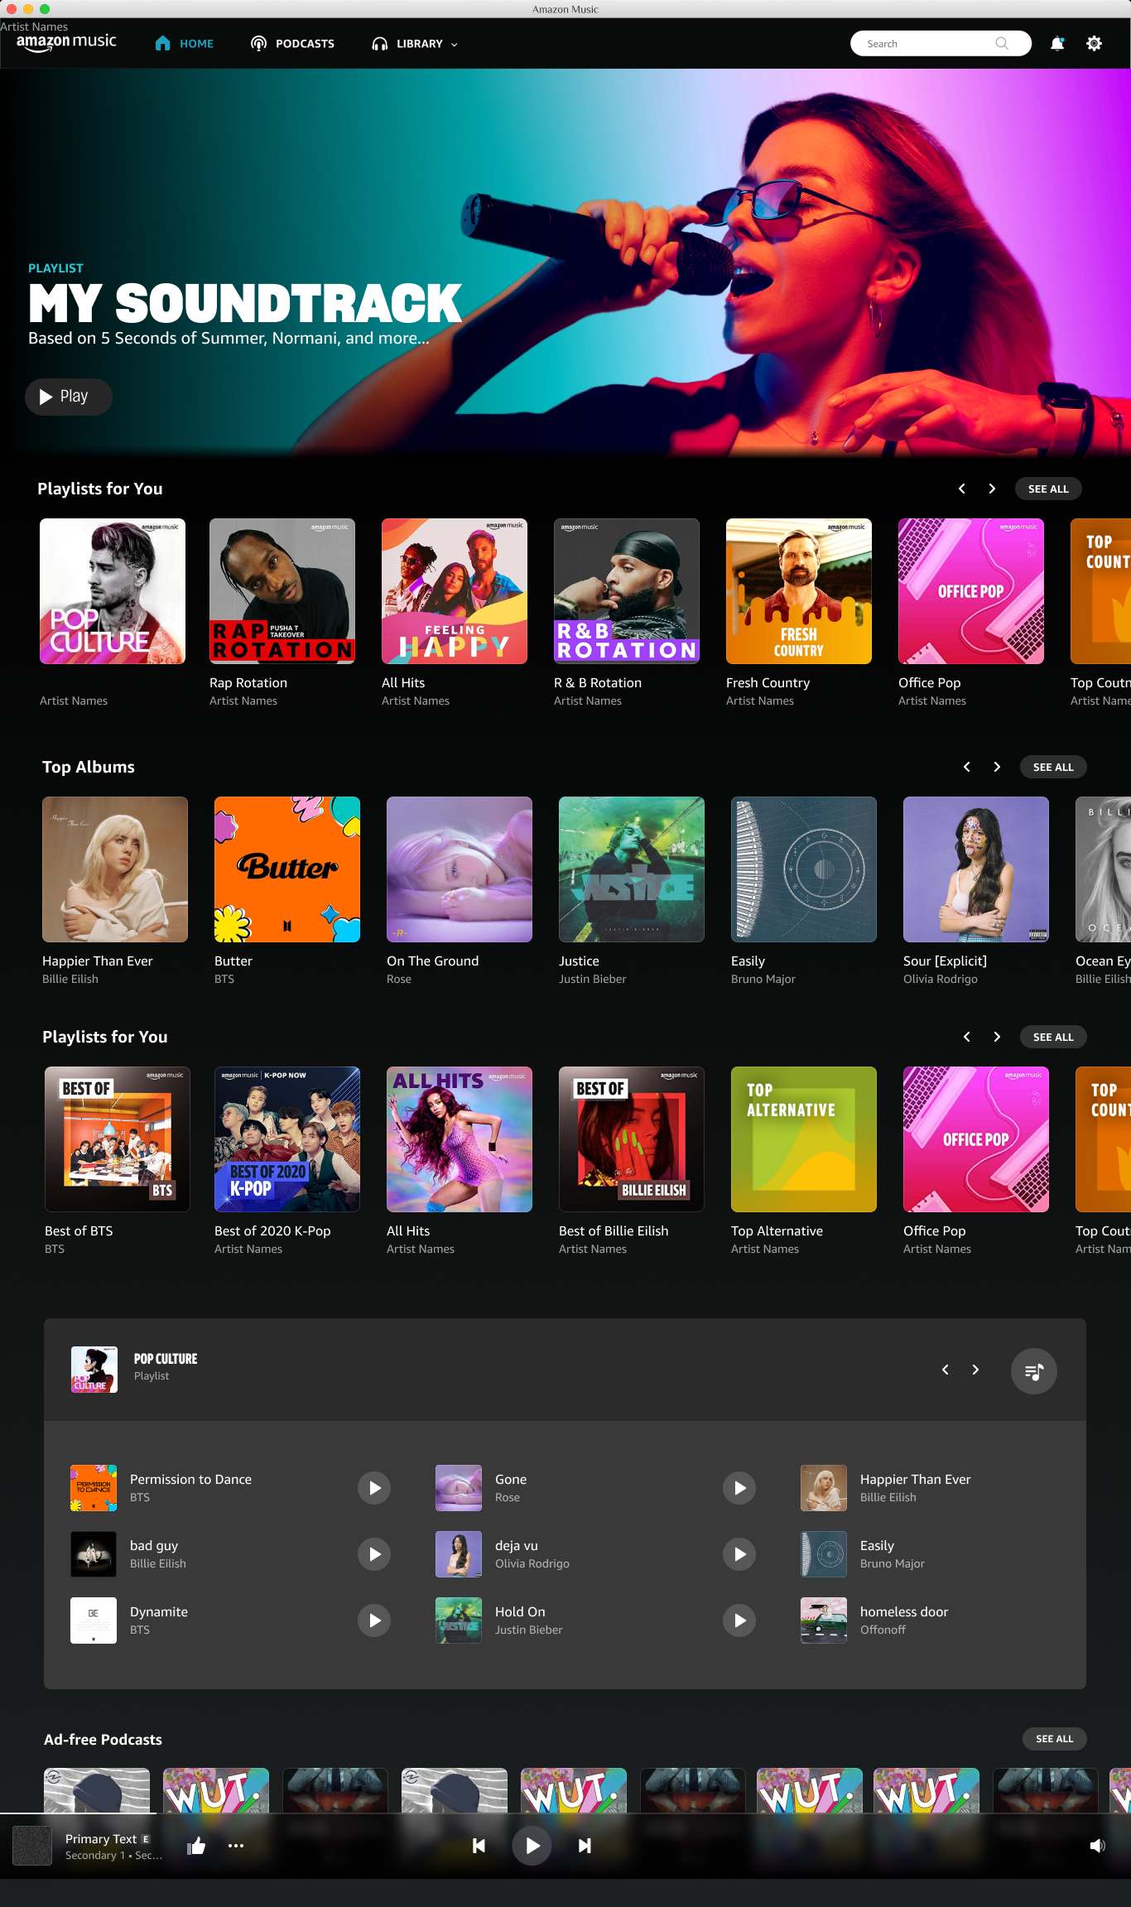1131x1907 pixels.
Task: Show previous Top Albums
Action: click(x=967, y=767)
